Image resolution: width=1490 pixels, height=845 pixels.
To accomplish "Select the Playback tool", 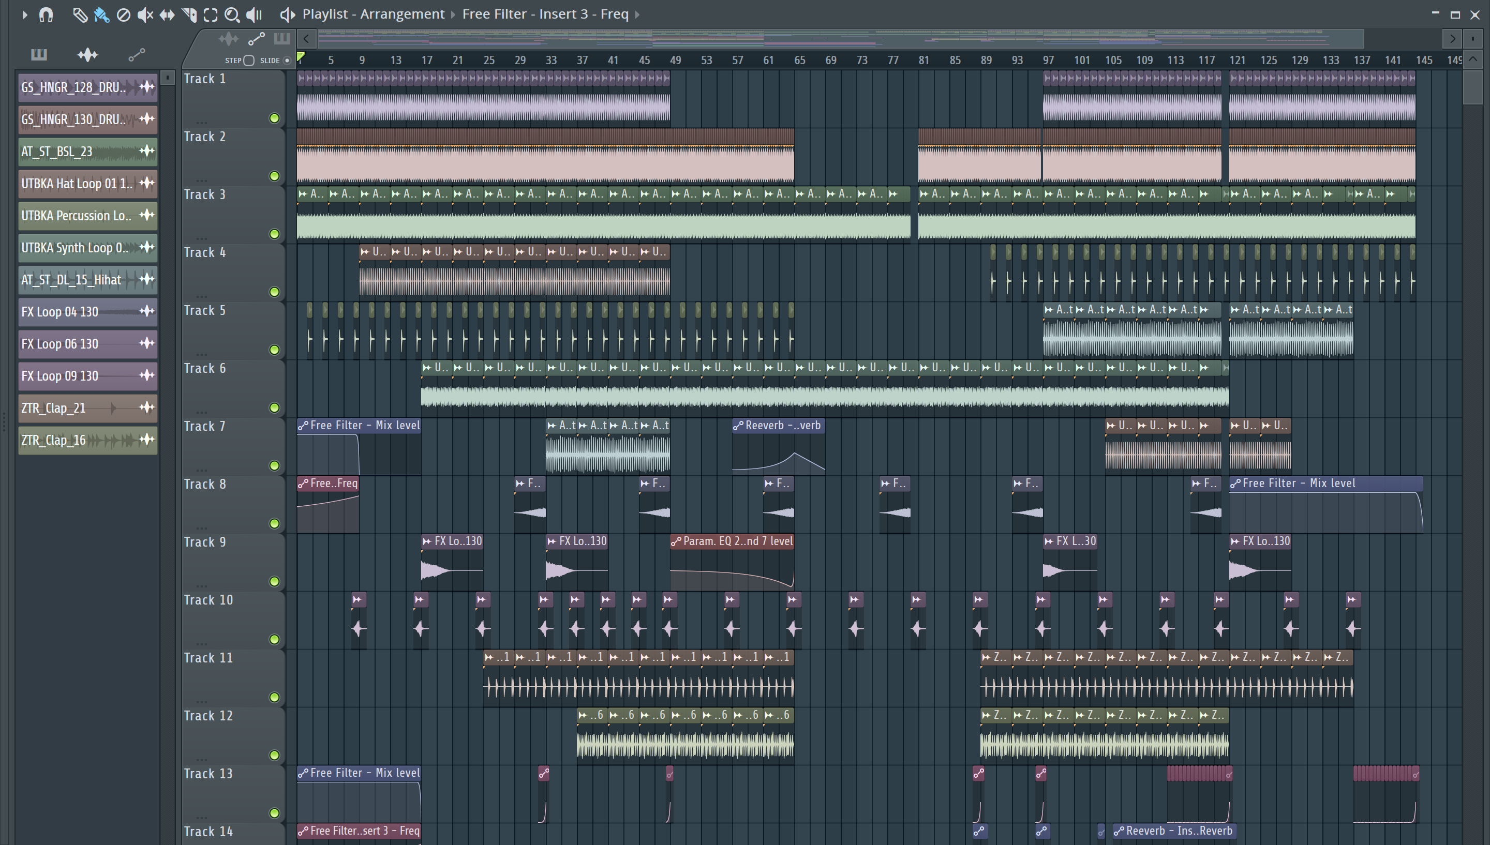I will point(254,14).
